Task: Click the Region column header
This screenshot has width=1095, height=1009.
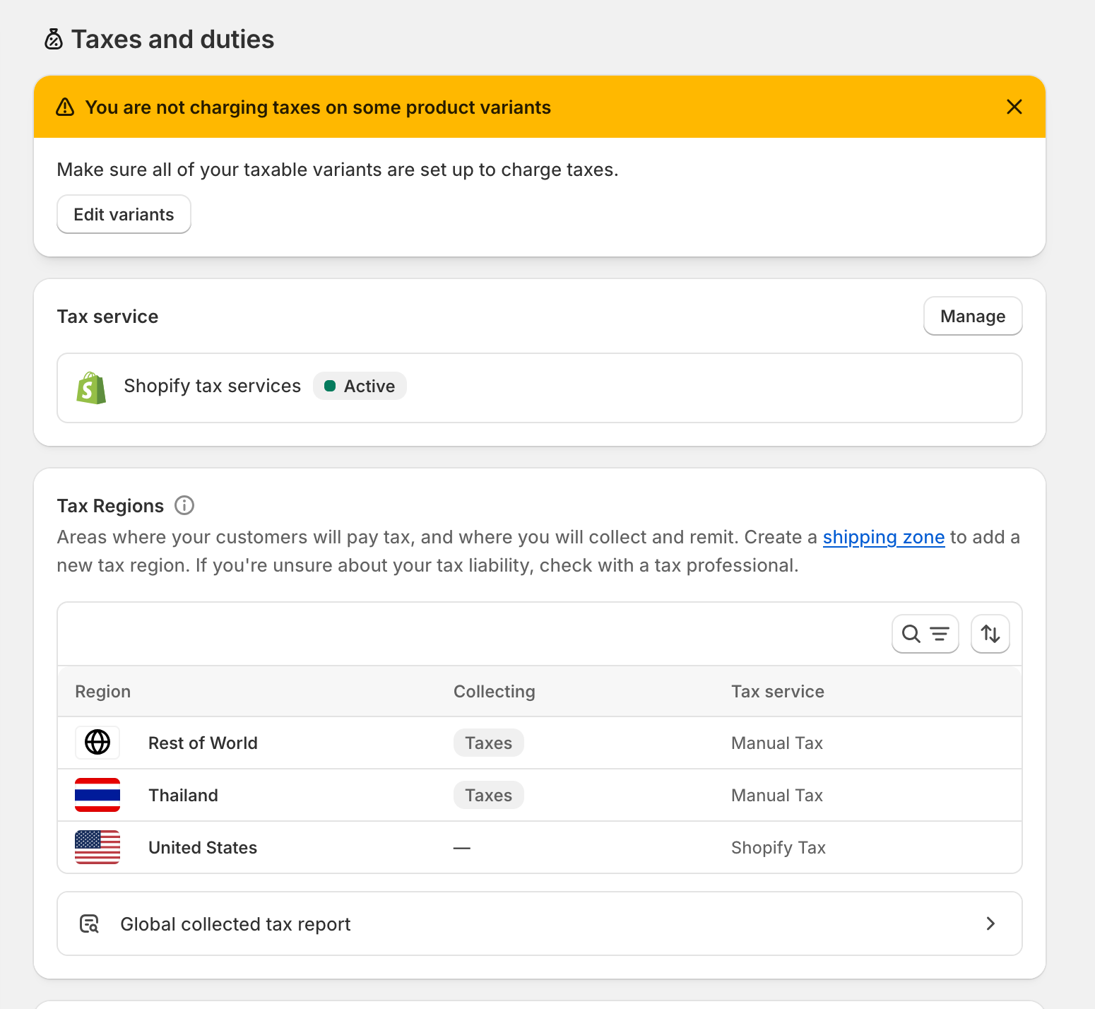Action: (103, 691)
